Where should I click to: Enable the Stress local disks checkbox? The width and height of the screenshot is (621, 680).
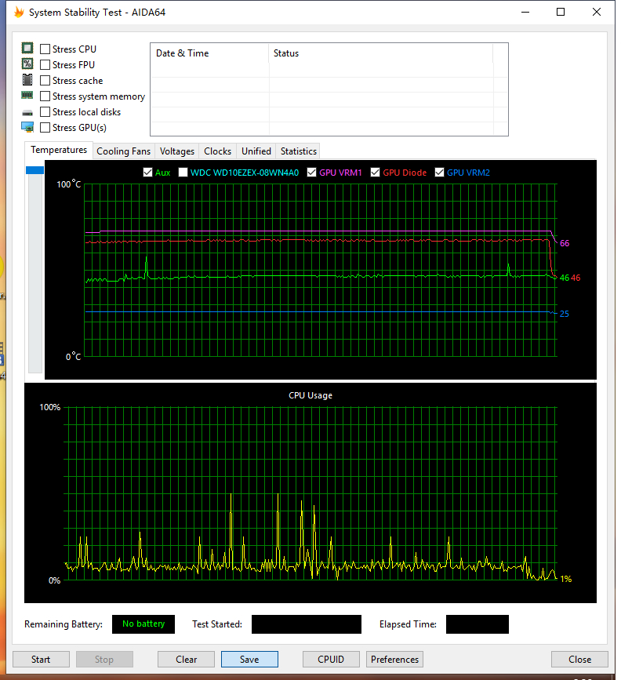point(45,112)
